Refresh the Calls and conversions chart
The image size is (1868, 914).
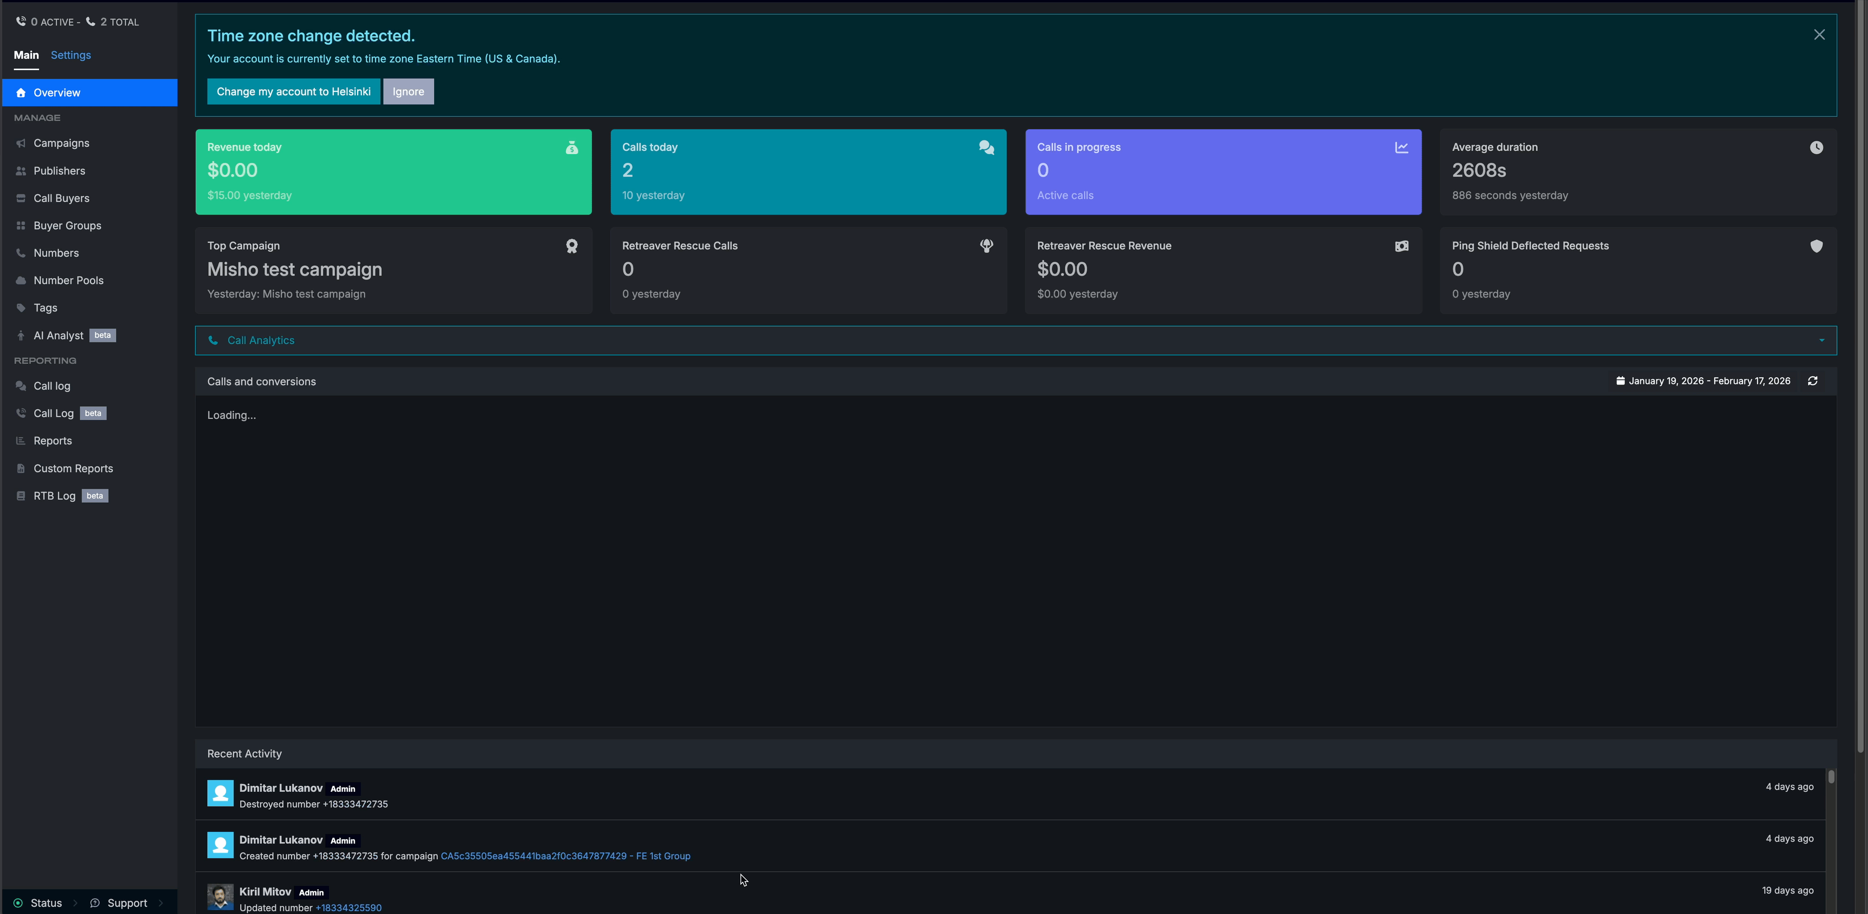(1812, 381)
